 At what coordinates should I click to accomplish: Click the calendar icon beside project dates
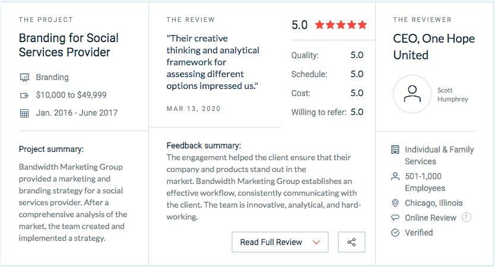pyautogui.click(x=24, y=113)
